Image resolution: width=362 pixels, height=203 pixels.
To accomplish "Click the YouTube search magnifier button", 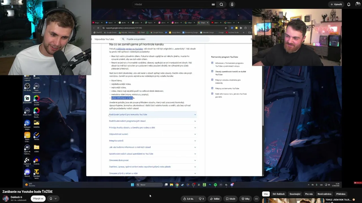I will 221,5.
